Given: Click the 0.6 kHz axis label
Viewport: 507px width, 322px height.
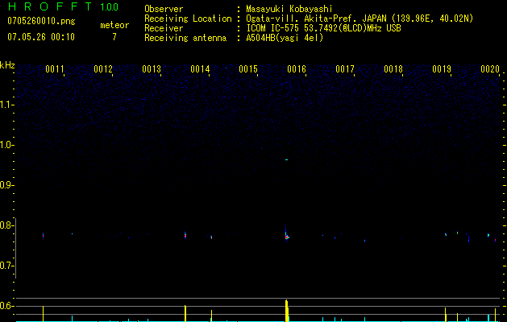Looking at the screenshot, I should [6, 306].
